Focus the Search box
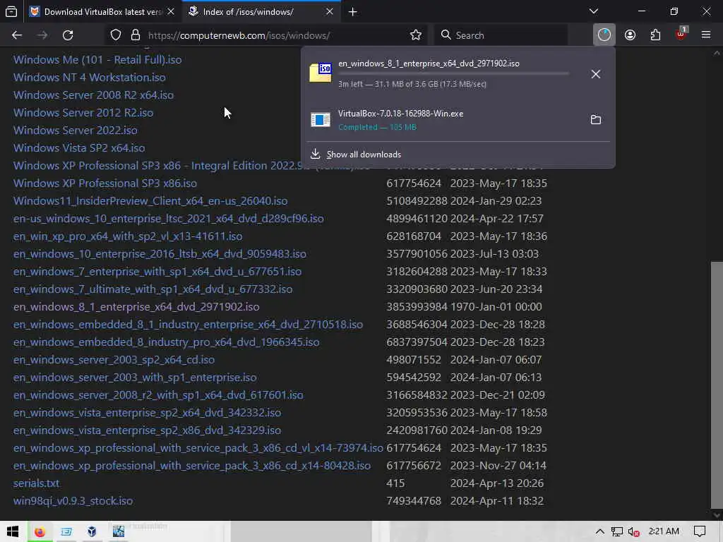 (x=501, y=35)
